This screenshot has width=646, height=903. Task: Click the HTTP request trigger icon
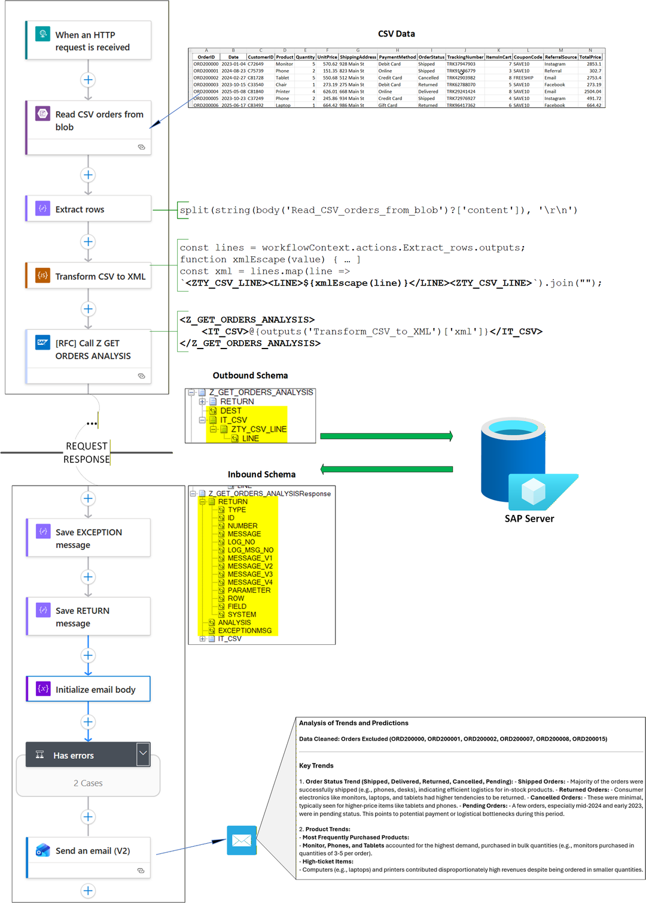click(x=42, y=34)
